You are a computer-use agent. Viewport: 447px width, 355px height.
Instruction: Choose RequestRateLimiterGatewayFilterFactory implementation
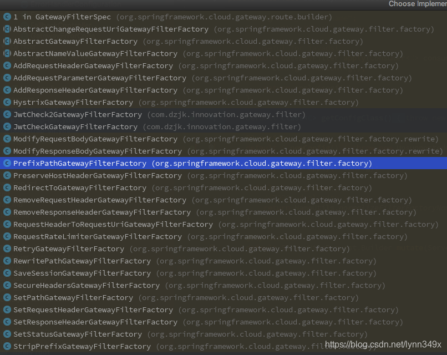[223, 236]
